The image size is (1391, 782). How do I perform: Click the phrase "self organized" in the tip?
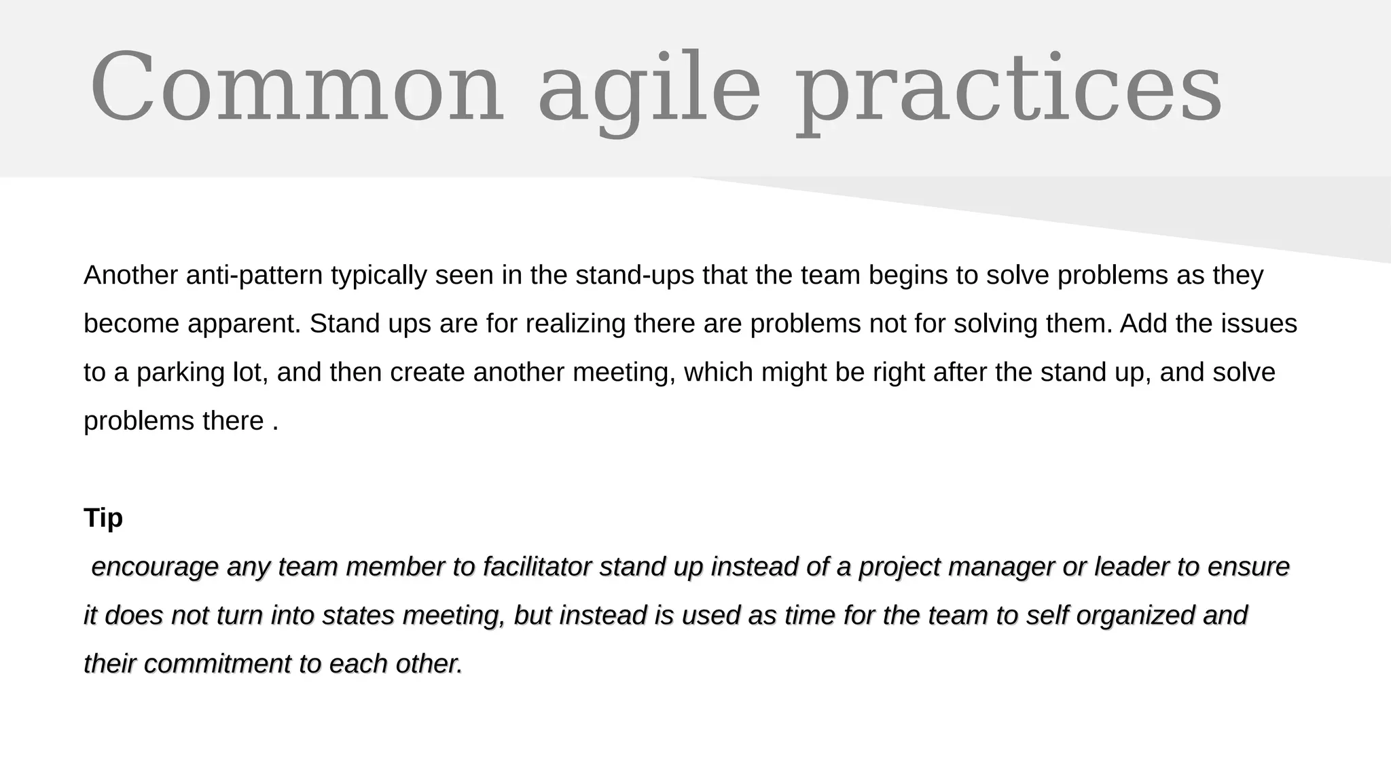coord(1110,616)
